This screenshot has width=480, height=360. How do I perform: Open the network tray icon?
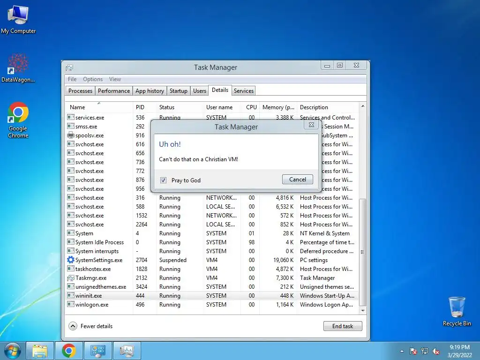[425, 352]
